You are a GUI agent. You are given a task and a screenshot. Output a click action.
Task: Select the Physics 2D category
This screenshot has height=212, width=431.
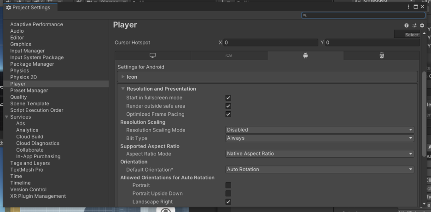click(23, 77)
